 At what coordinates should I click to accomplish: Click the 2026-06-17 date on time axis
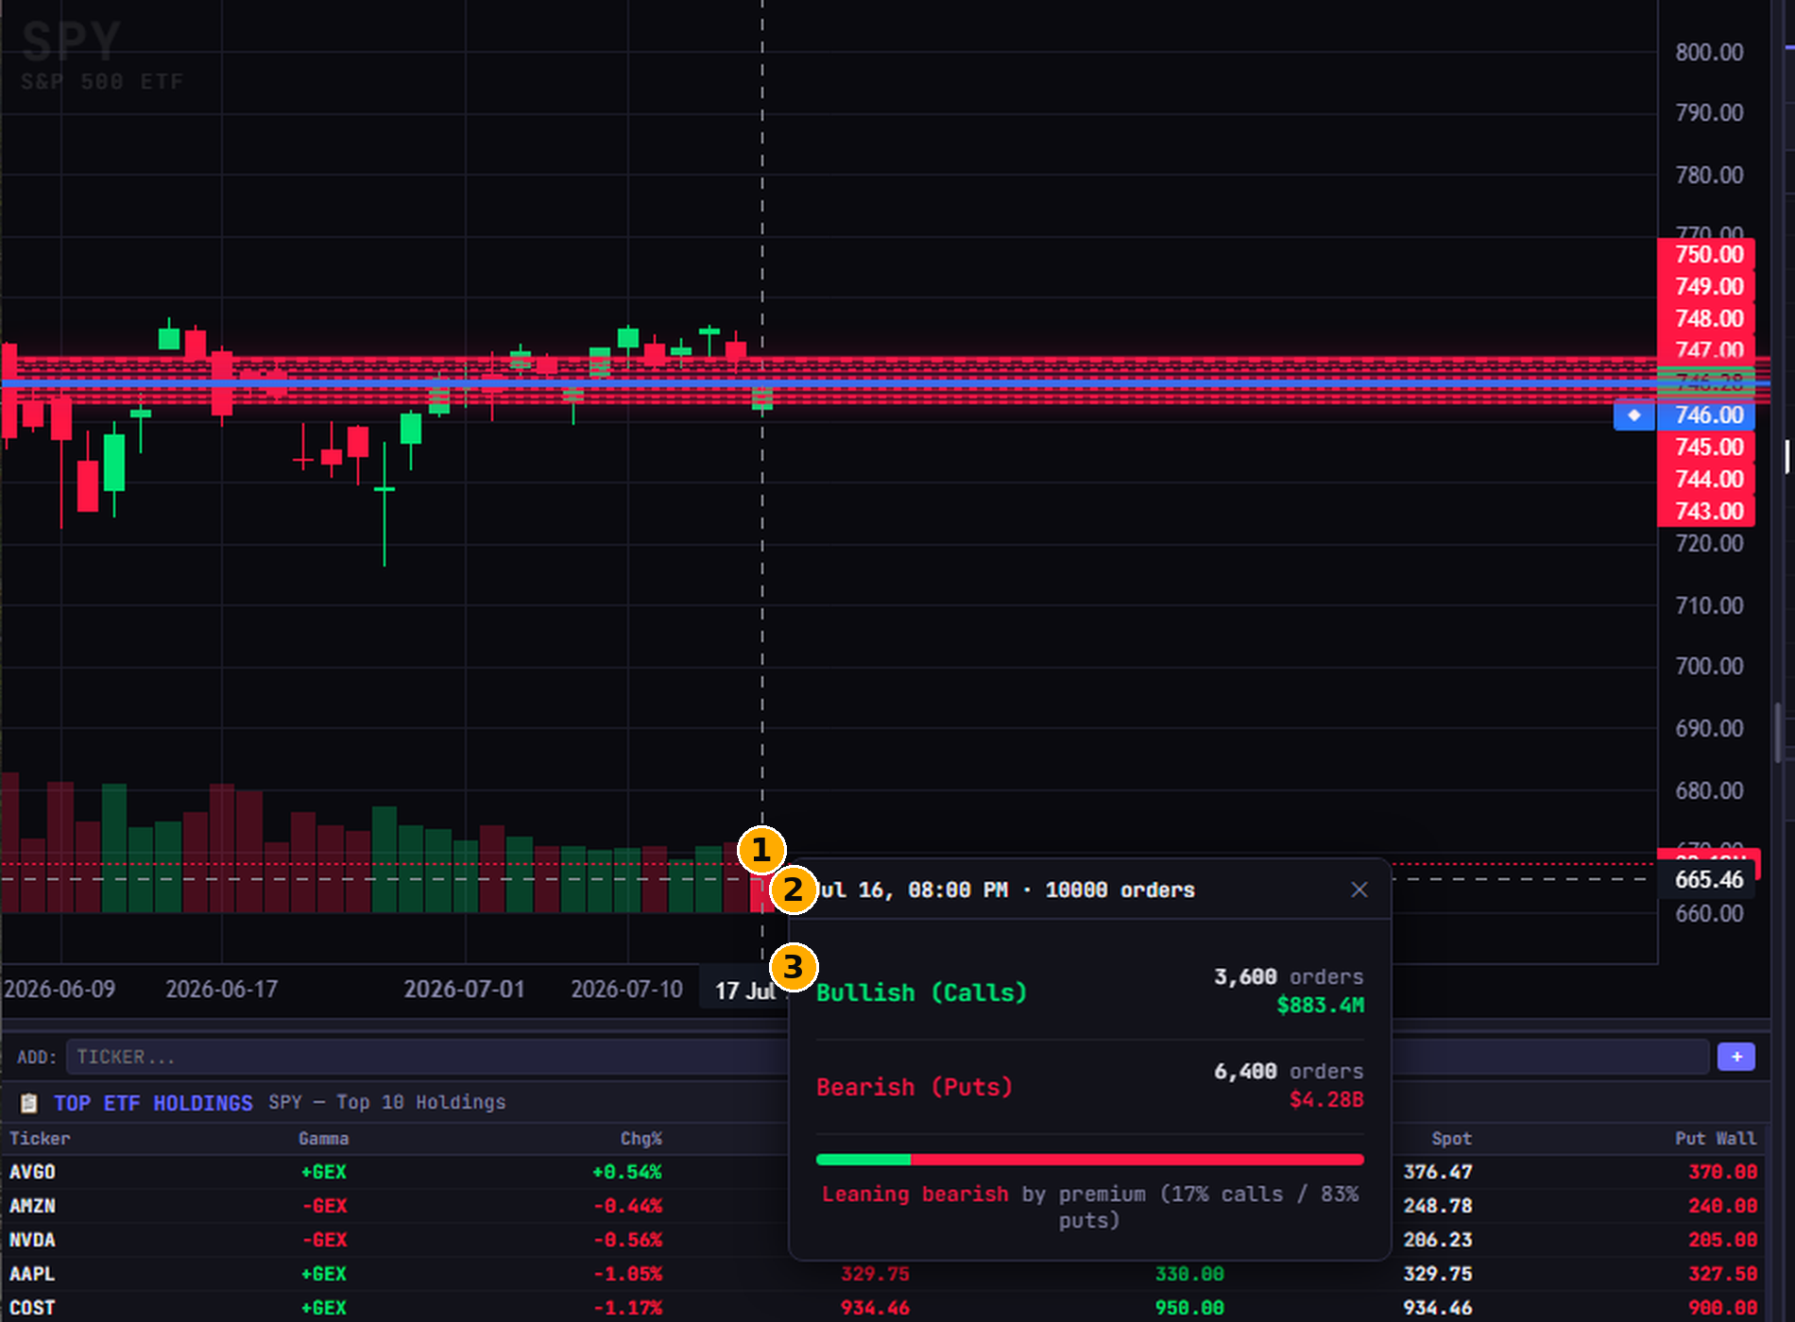tap(222, 990)
